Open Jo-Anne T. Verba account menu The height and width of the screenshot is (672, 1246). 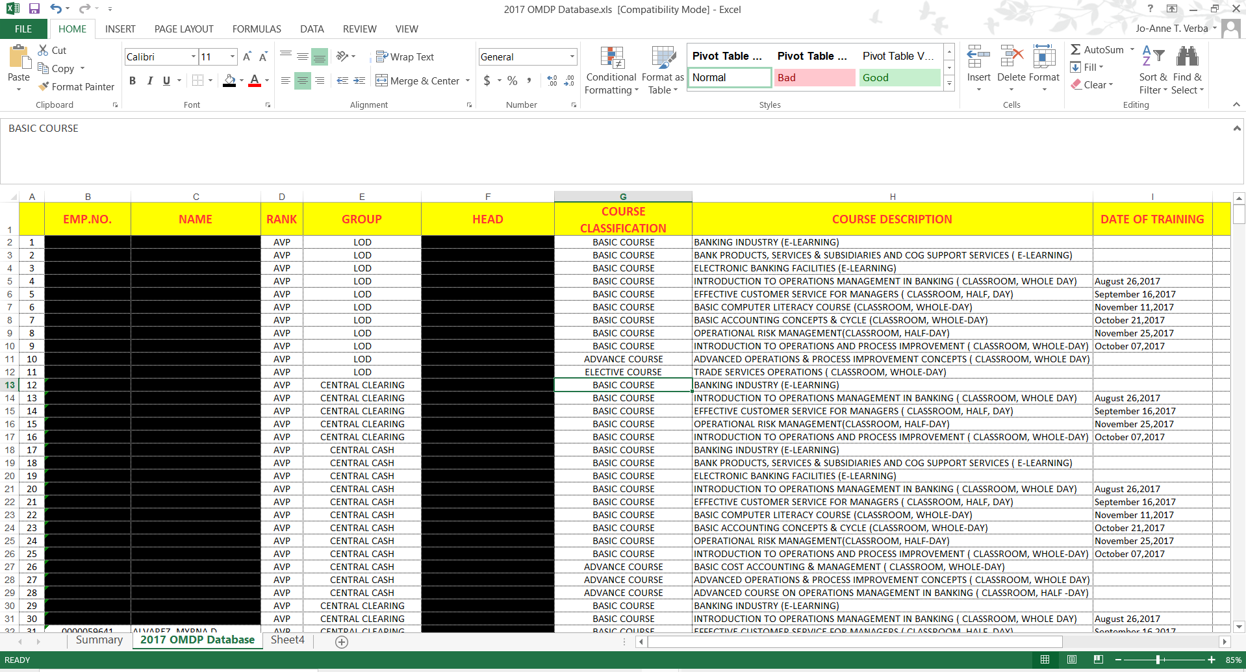(x=1176, y=28)
